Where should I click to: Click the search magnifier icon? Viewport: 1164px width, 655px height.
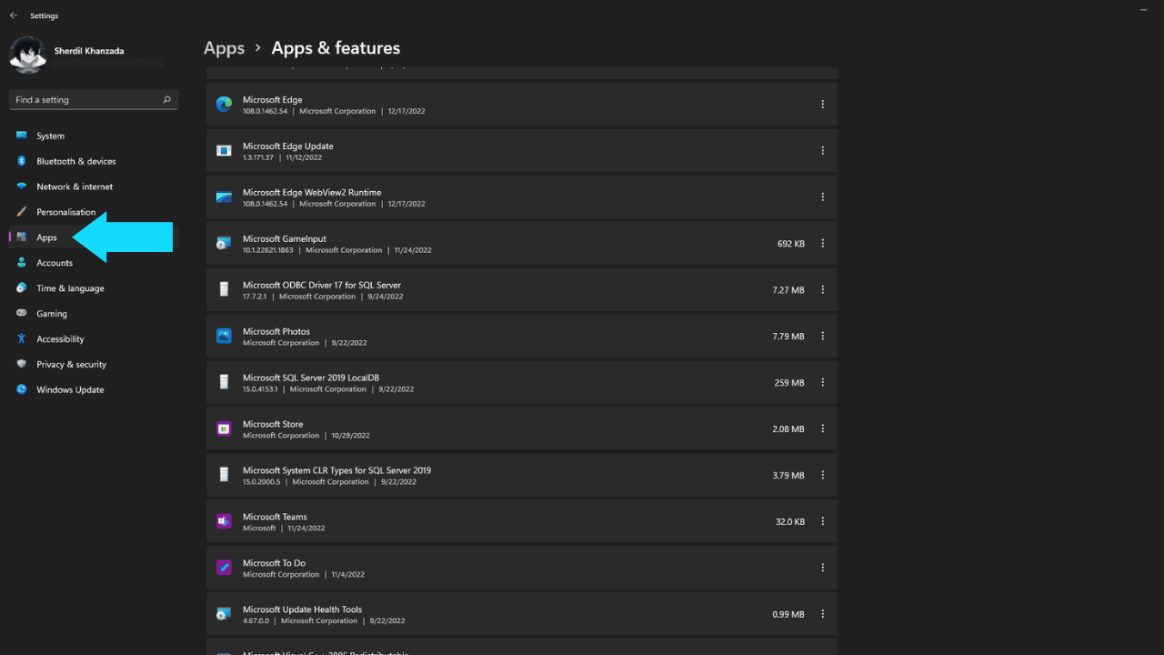point(167,100)
